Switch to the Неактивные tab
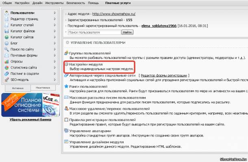 coord(43,88)
